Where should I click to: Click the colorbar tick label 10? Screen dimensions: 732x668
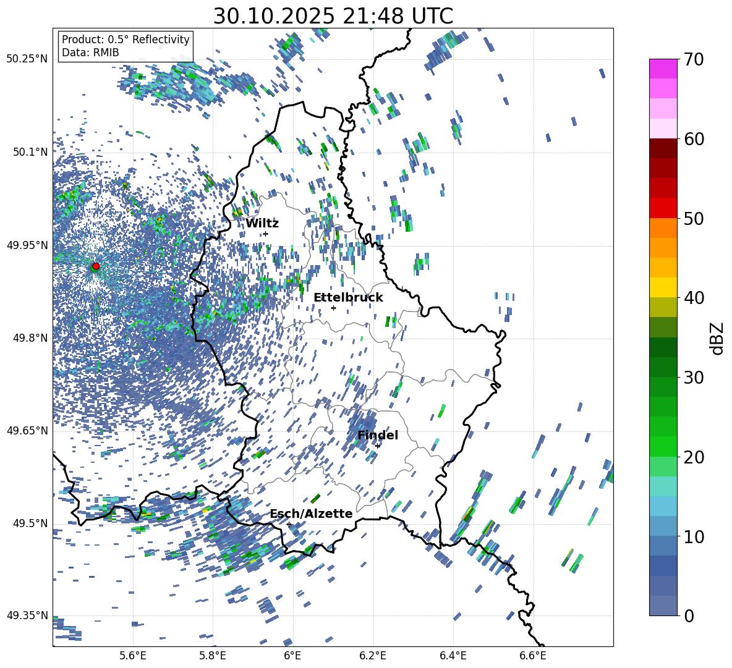click(693, 536)
